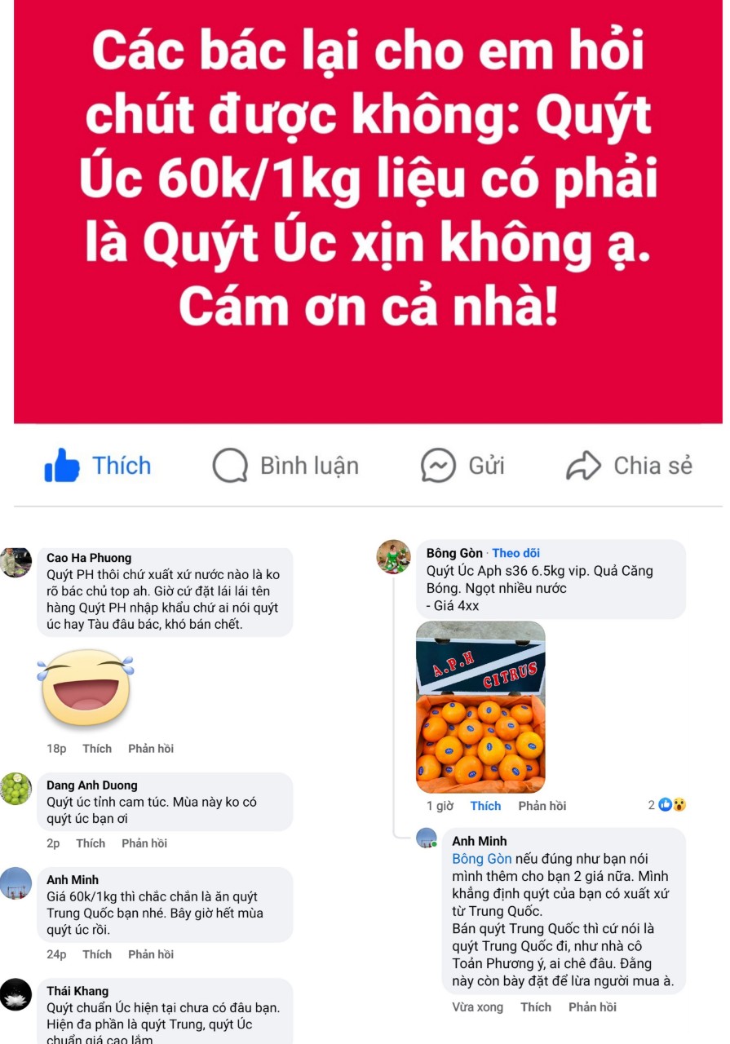The height and width of the screenshot is (1044, 730).
Task: Toggle liked state on Bông Gòn's comment
Action: click(485, 806)
